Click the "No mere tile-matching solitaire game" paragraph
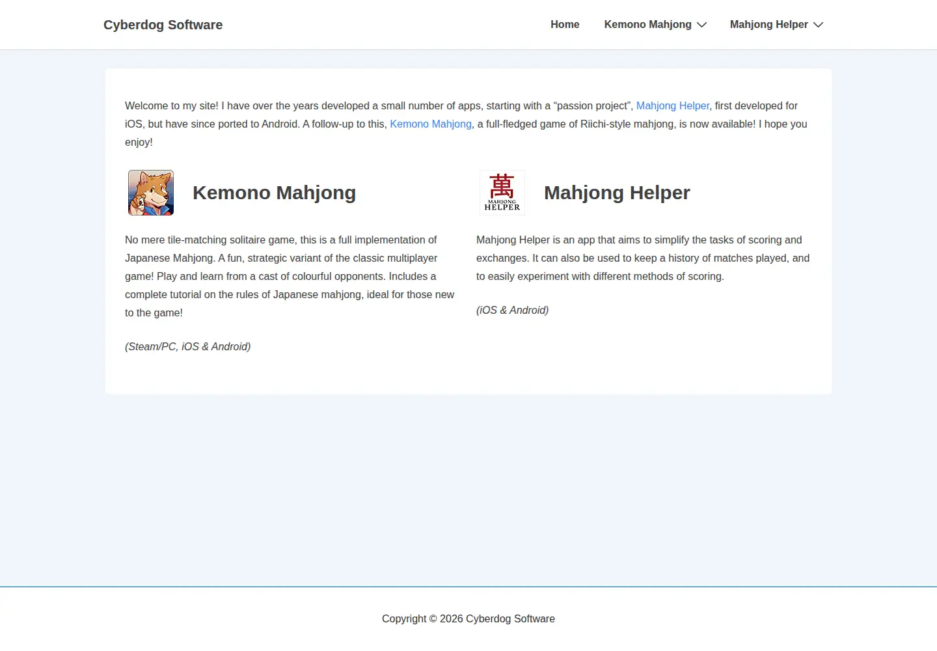Screen dimensions: 937x651 pos(290,276)
